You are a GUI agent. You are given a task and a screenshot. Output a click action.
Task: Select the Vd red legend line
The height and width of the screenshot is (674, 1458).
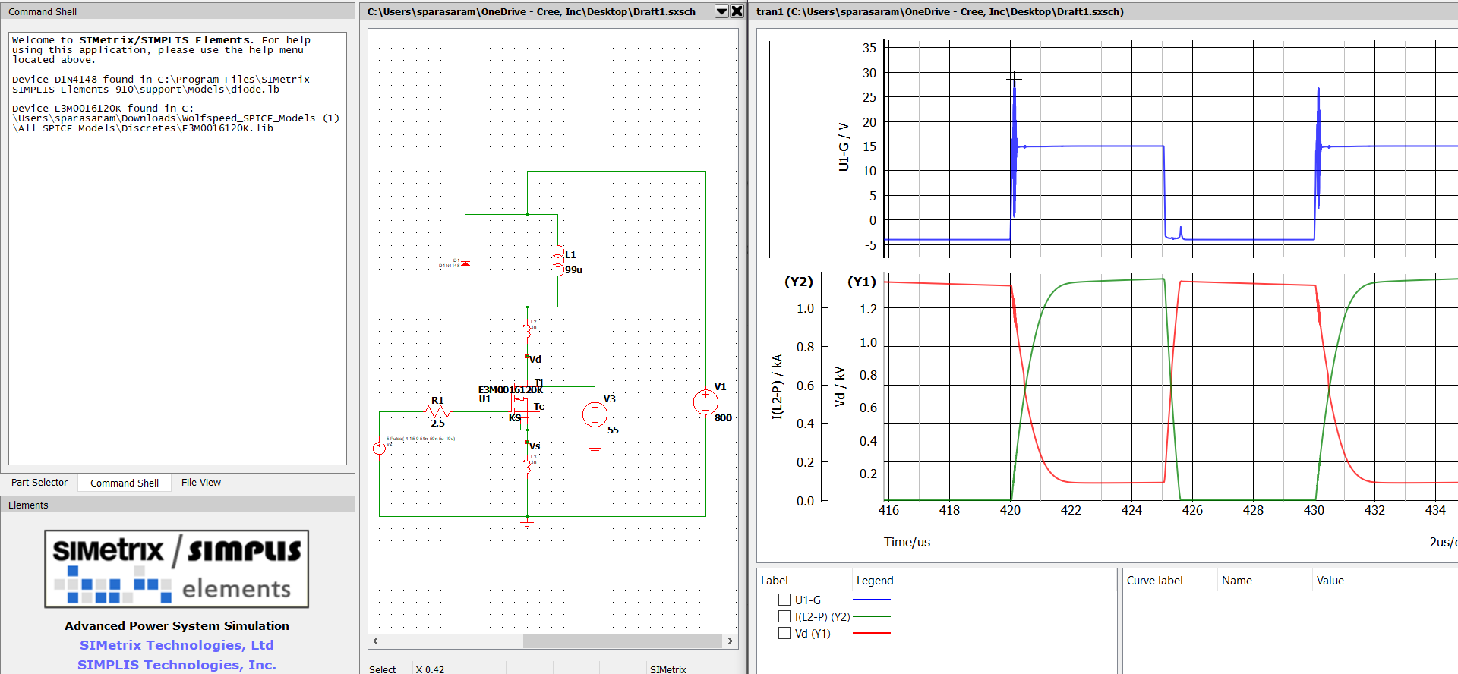[872, 633]
